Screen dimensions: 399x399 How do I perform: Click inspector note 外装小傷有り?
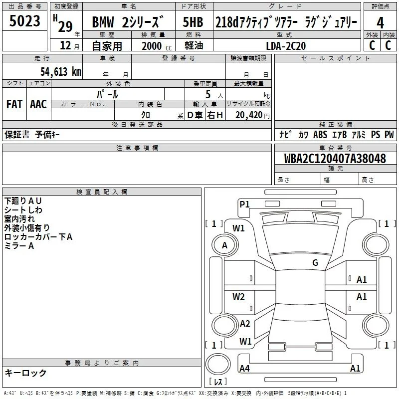pos(27,228)
